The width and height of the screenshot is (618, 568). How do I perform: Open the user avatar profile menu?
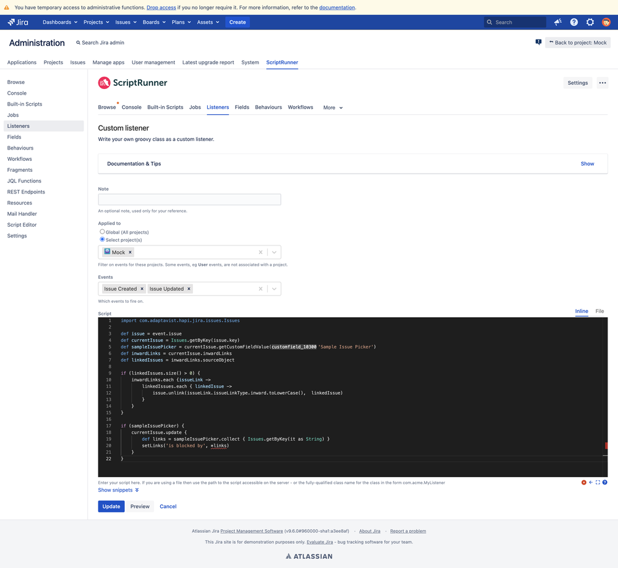tap(606, 22)
